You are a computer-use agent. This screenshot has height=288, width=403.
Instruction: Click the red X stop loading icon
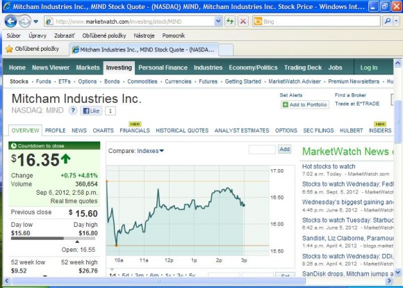243,22
